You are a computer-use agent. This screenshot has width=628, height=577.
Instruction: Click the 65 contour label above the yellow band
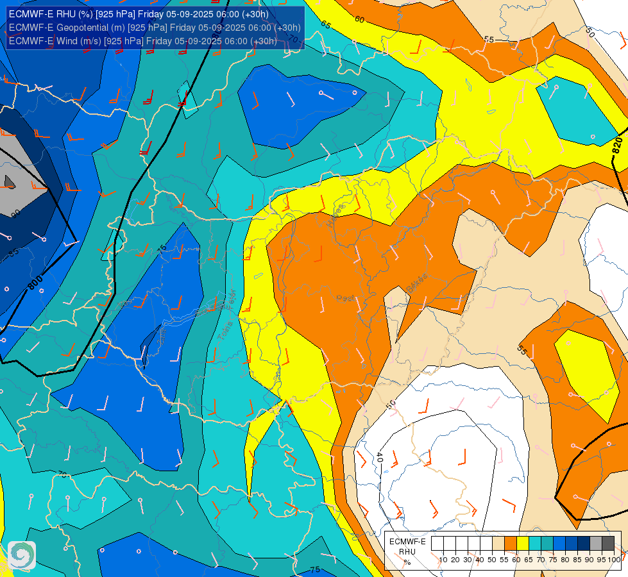tap(326, 24)
